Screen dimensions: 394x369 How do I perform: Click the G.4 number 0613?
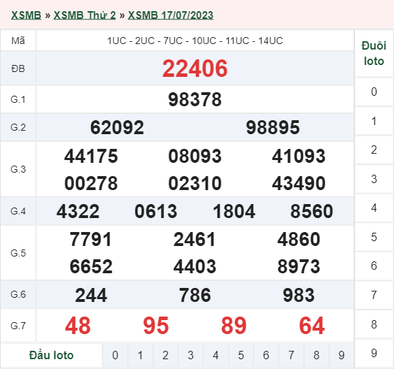[x=156, y=211]
